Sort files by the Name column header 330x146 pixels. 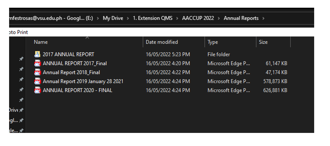point(41,42)
